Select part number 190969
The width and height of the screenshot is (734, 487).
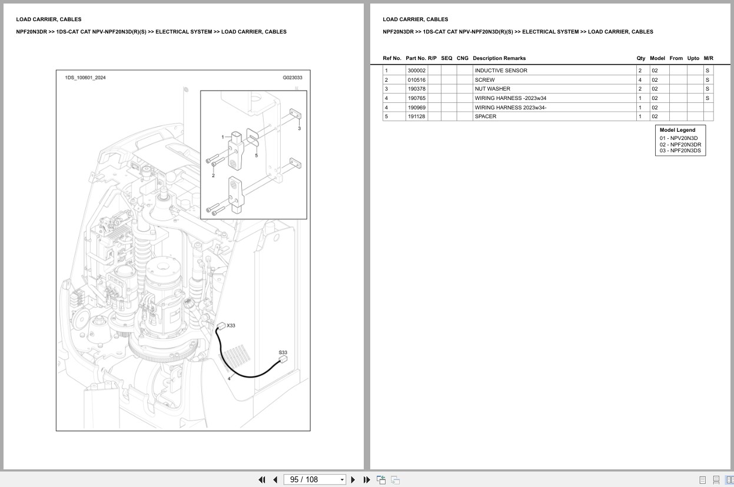(x=417, y=108)
